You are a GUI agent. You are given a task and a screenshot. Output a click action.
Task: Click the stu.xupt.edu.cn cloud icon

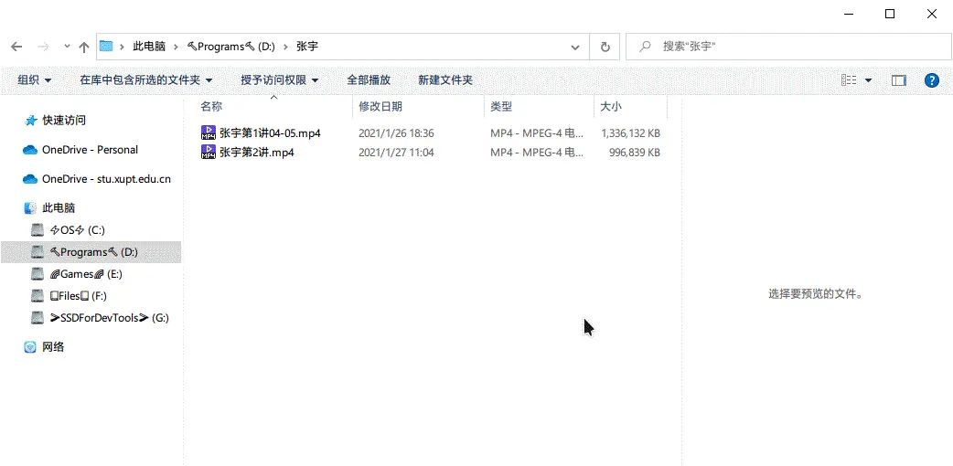[30, 178]
